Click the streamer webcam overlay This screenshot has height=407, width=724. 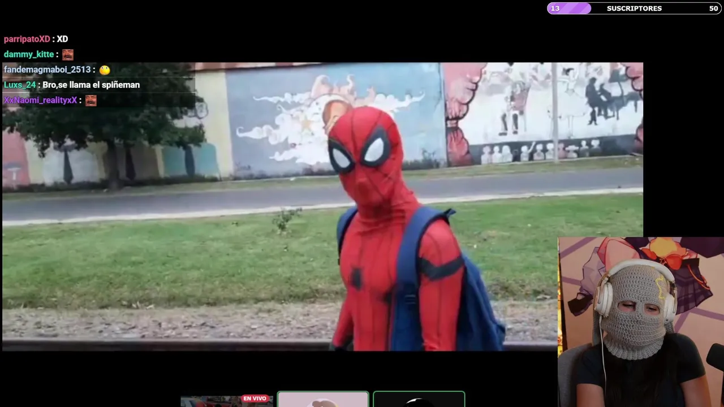click(641, 322)
